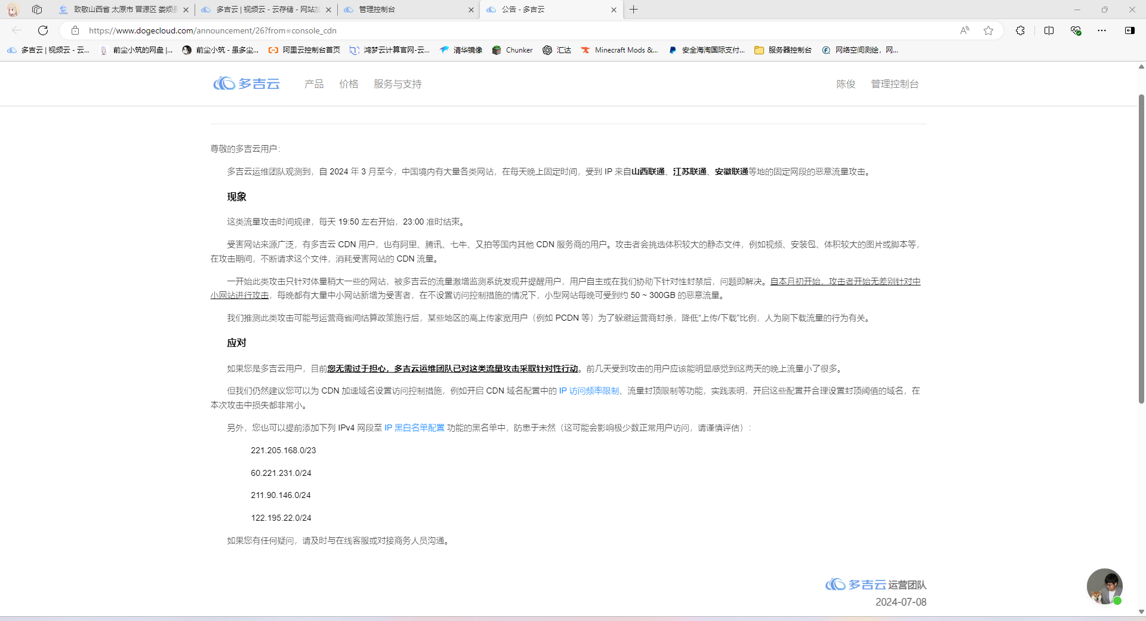Open the IP 访问频率限制 link
The height and width of the screenshot is (621, 1146).
click(x=589, y=391)
